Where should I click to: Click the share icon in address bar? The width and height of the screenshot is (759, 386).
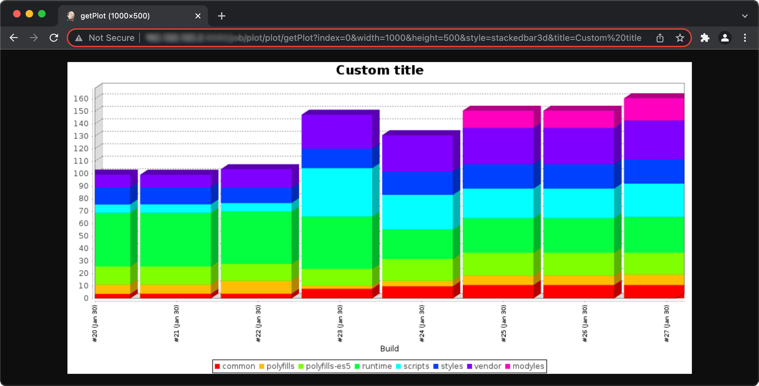(x=660, y=38)
